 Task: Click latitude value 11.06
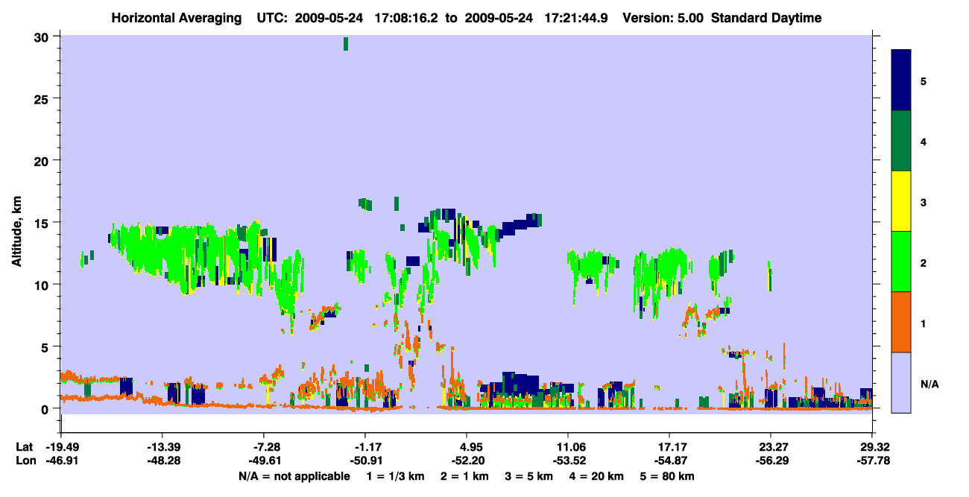coord(568,447)
